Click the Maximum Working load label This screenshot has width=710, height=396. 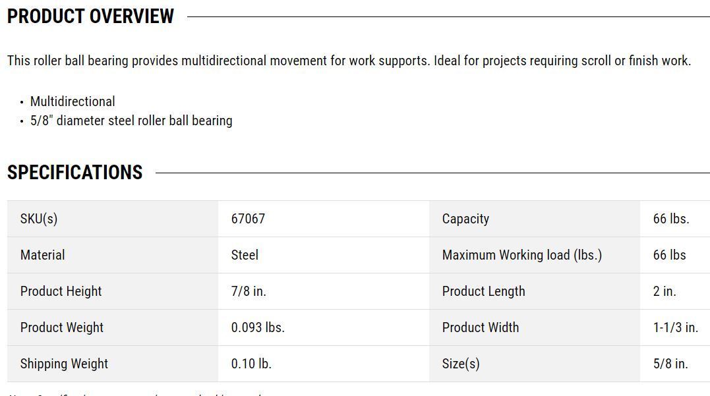coord(521,255)
